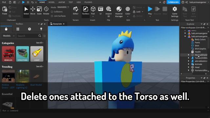Open the Vehicles category thumbnail
This screenshot has height=118, width=210.
pyautogui.click(x=8, y=54)
